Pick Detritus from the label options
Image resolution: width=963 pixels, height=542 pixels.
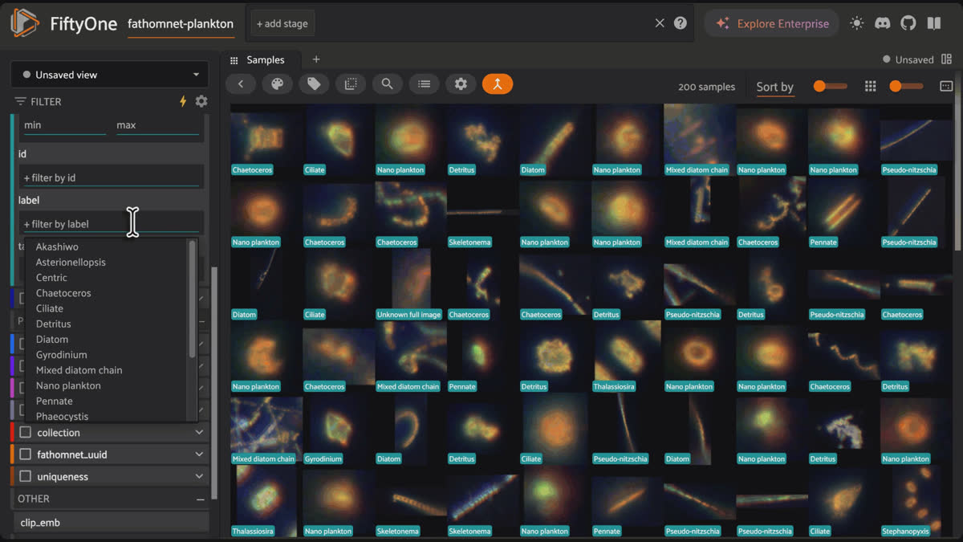pyautogui.click(x=53, y=324)
